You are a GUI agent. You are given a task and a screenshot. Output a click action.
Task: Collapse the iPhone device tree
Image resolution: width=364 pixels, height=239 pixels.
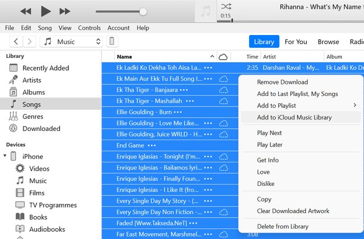5,156
